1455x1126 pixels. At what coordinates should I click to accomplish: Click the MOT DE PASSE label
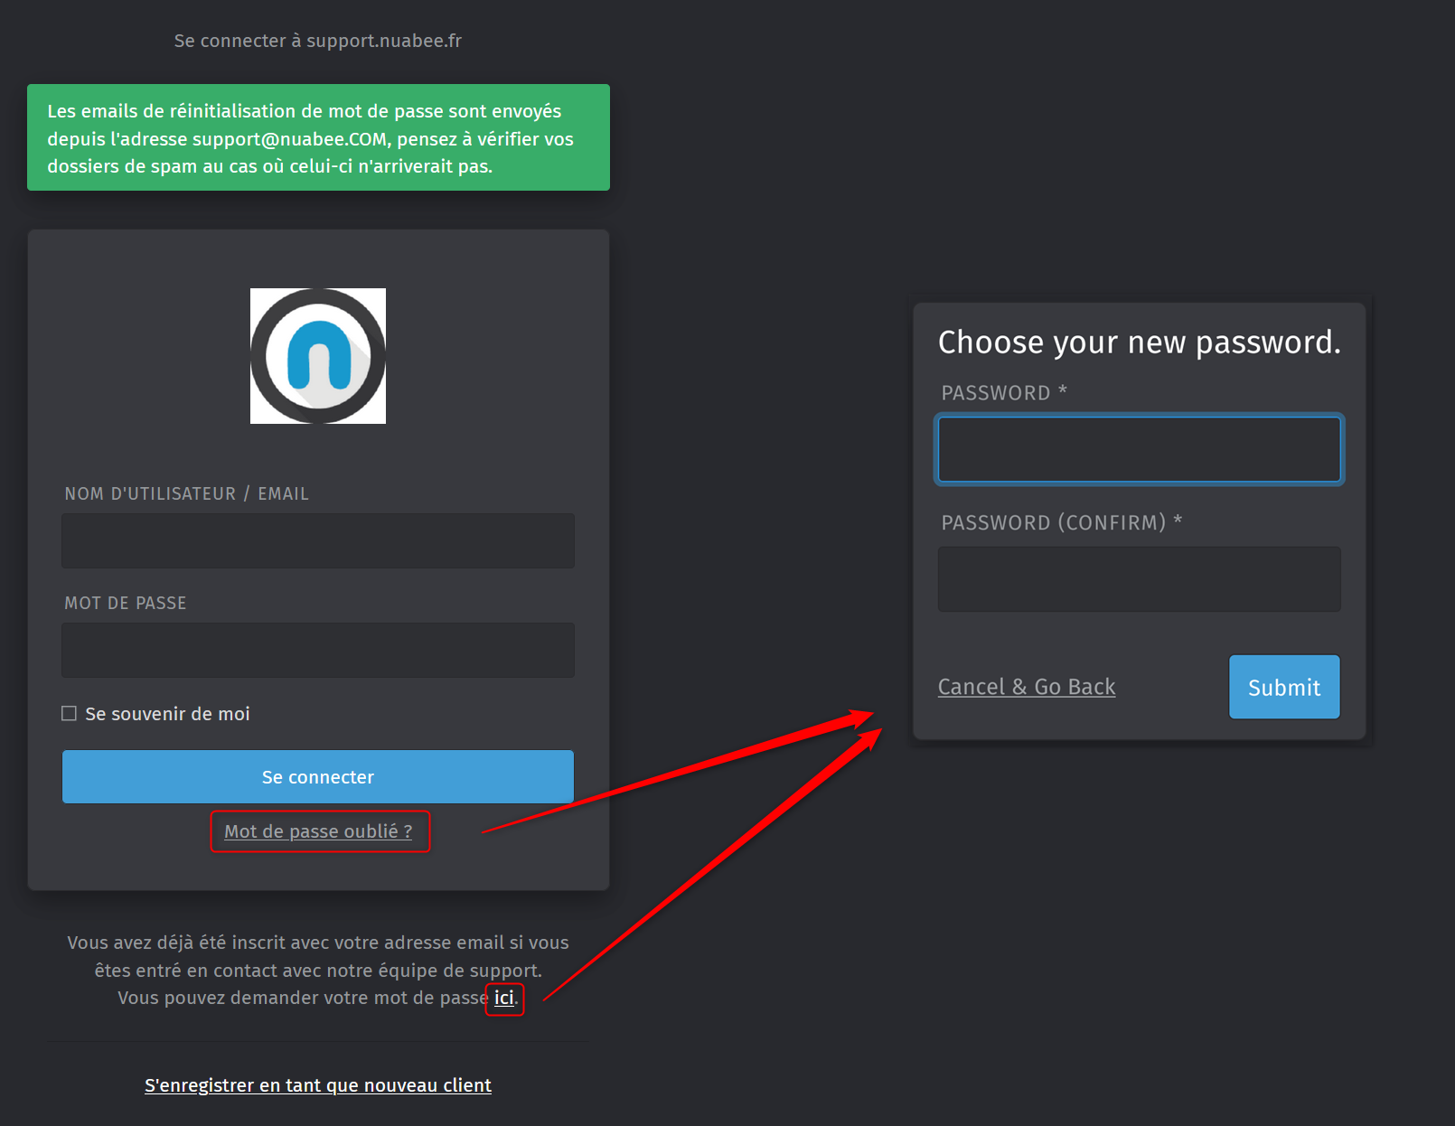(x=126, y=603)
